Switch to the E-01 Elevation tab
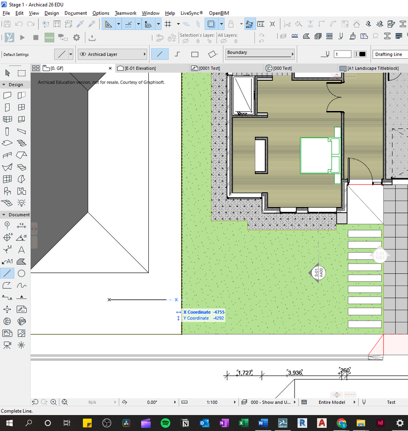 [x=140, y=68]
